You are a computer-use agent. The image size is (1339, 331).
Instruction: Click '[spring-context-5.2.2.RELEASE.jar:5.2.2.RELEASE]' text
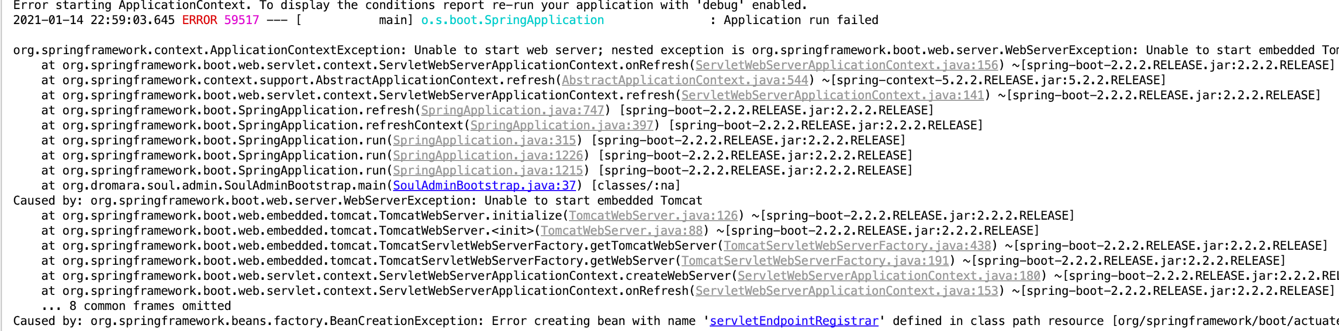click(x=999, y=80)
